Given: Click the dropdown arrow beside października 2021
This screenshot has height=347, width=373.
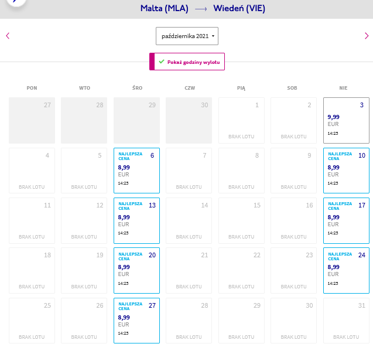Looking at the screenshot, I should 213,36.
